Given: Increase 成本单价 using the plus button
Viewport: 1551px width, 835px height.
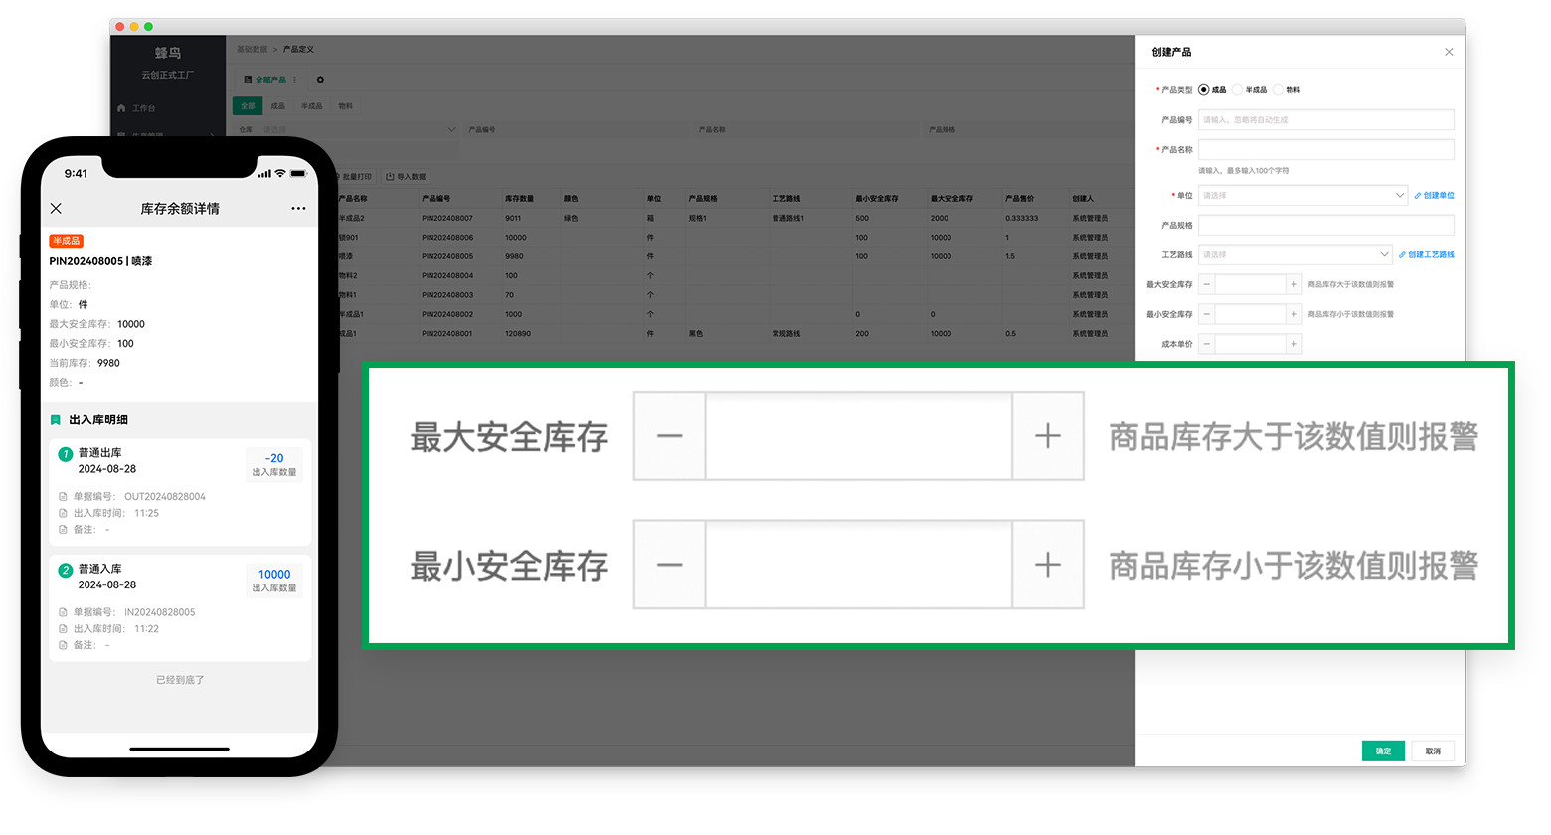Looking at the screenshot, I should [1293, 344].
